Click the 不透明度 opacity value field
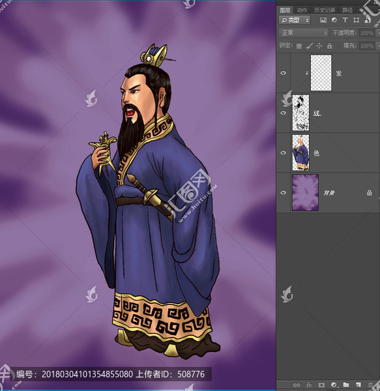This screenshot has height=391, width=380. click(367, 33)
